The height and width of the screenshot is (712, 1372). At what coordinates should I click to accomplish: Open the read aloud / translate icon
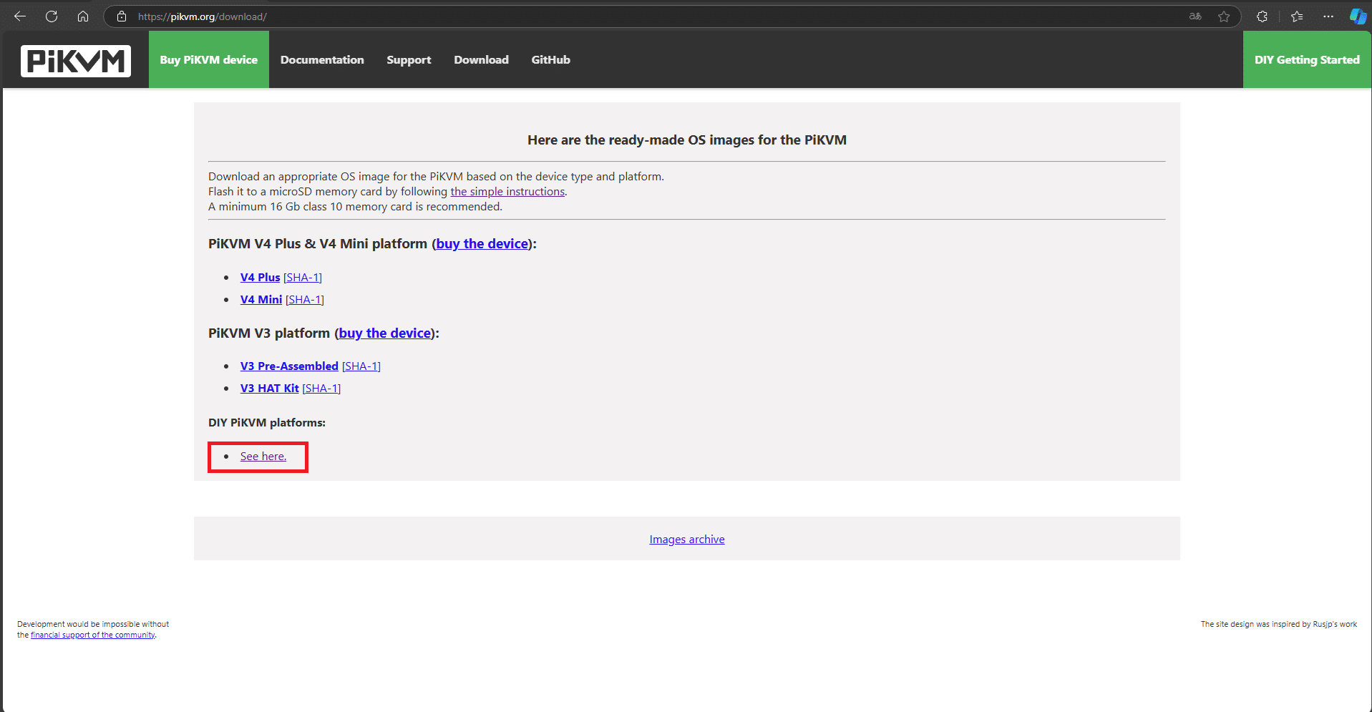[x=1195, y=16]
